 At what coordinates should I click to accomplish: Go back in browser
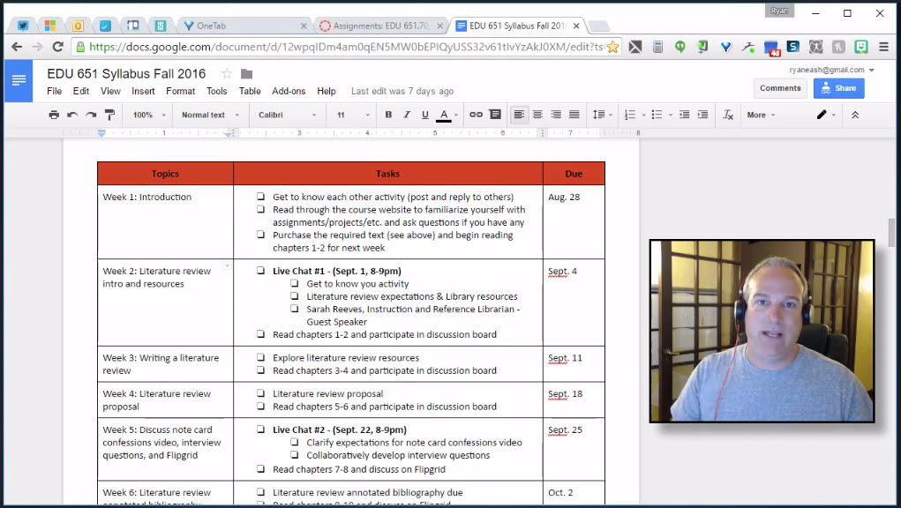(17, 47)
